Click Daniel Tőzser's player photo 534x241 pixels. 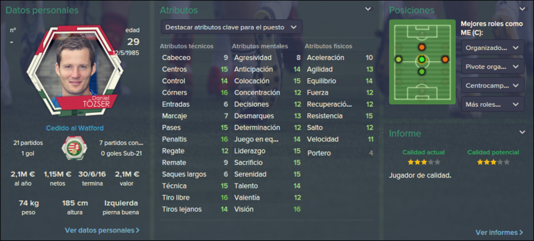tap(75, 68)
